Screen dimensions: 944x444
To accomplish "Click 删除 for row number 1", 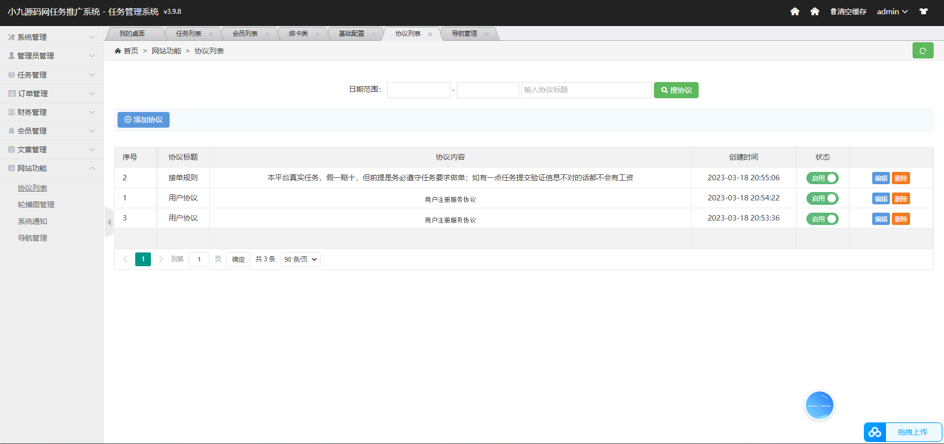I will (901, 198).
